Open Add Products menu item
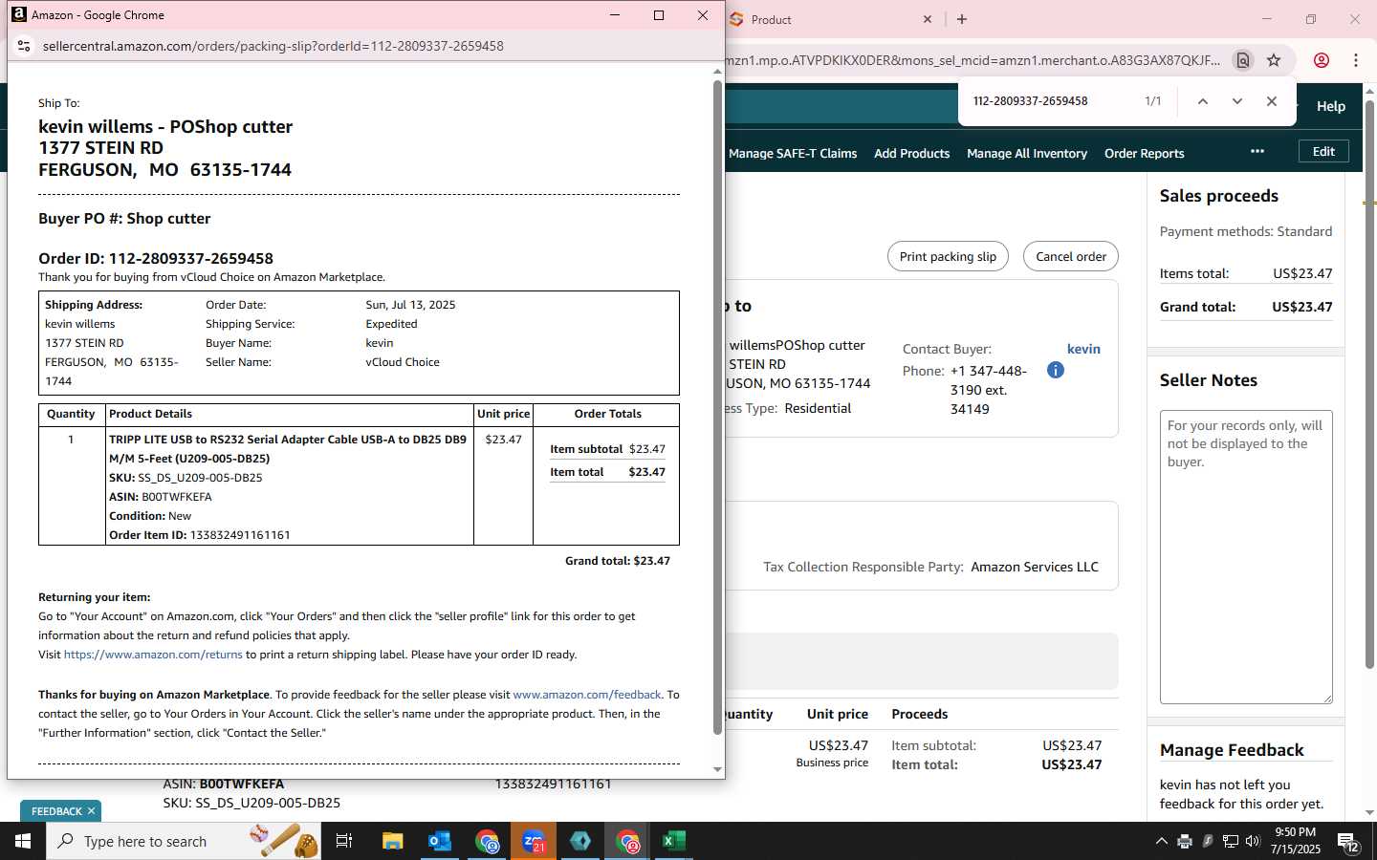Screen dimensions: 1377x860 pos(911,153)
